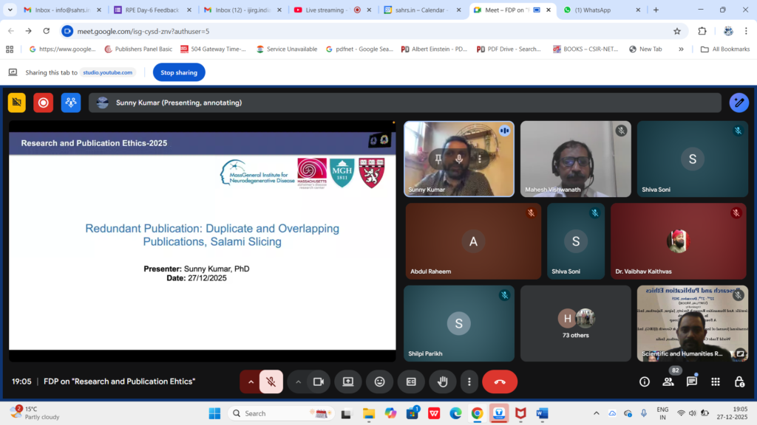
Task: Unmute the microphone
Action: (x=271, y=381)
